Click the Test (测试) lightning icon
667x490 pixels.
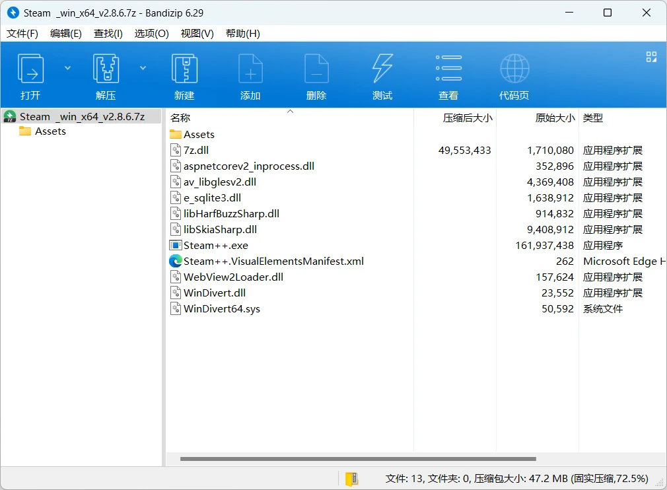(x=382, y=69)
